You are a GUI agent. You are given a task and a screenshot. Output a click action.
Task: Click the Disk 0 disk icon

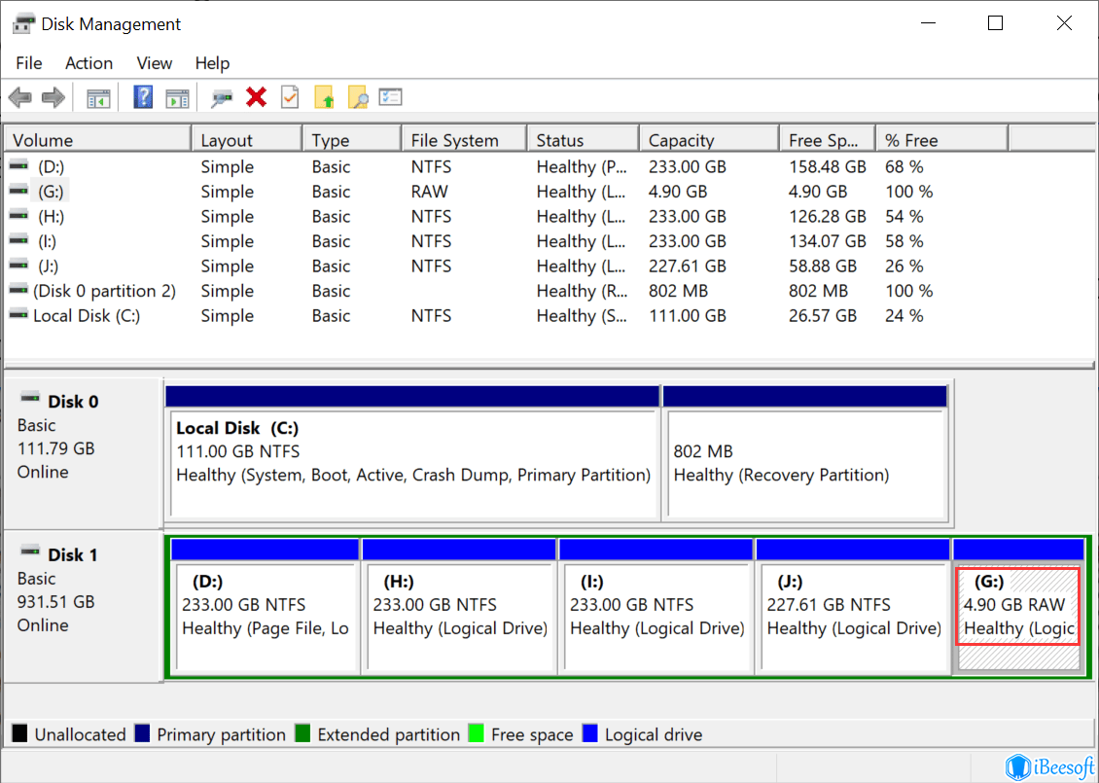(30, 398)
